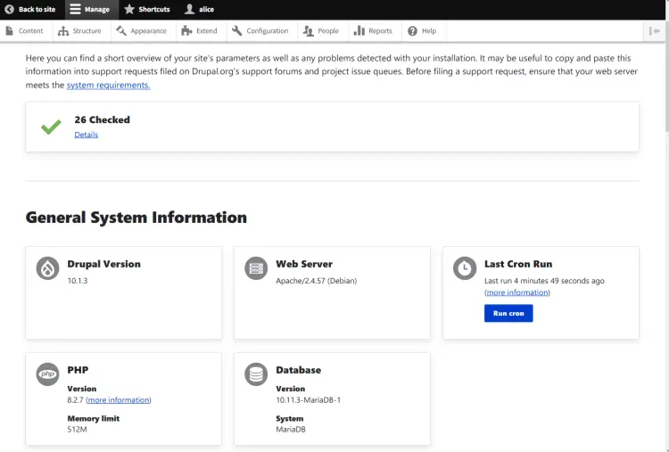This screenshot has width=669, height=452.
Task: Open the Extend modules menu
Action: (199, 30)
